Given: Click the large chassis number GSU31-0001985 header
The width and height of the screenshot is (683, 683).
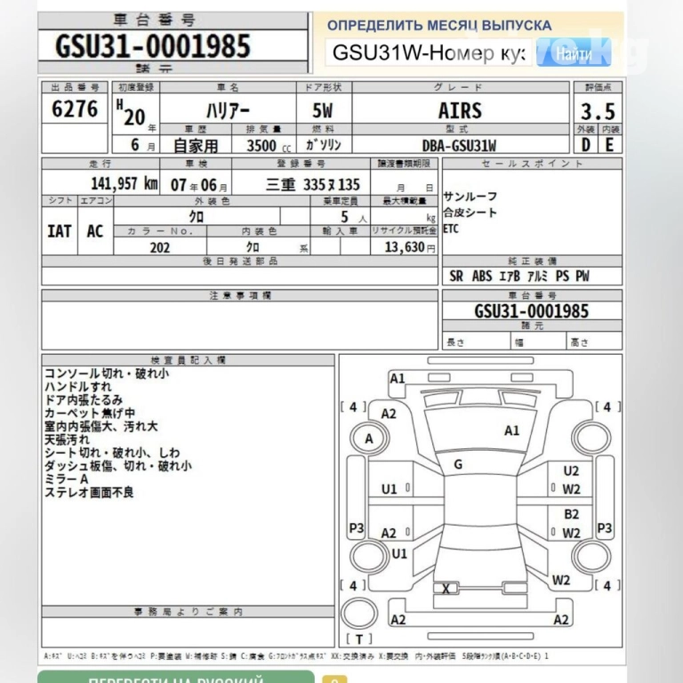Looking at the screenshot, I should coord(153,45).
